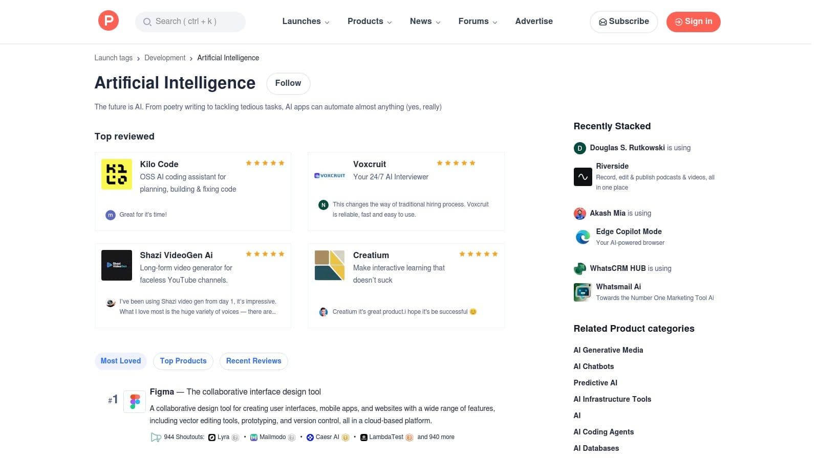Open the Kilo Code product logo
The image size is (819, 460).
pos(116,174)
